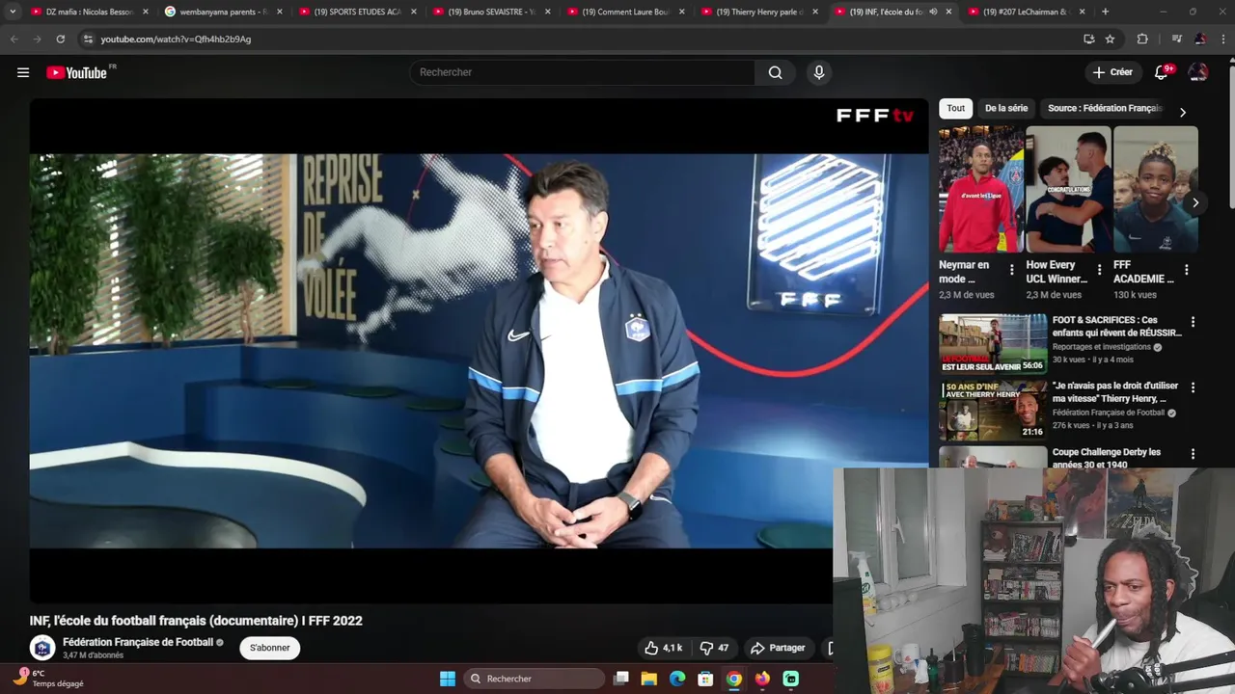Open Task View on the taskbar
Image resolution: width=1235 pixels, height=694 pixels.
[621, 679]
